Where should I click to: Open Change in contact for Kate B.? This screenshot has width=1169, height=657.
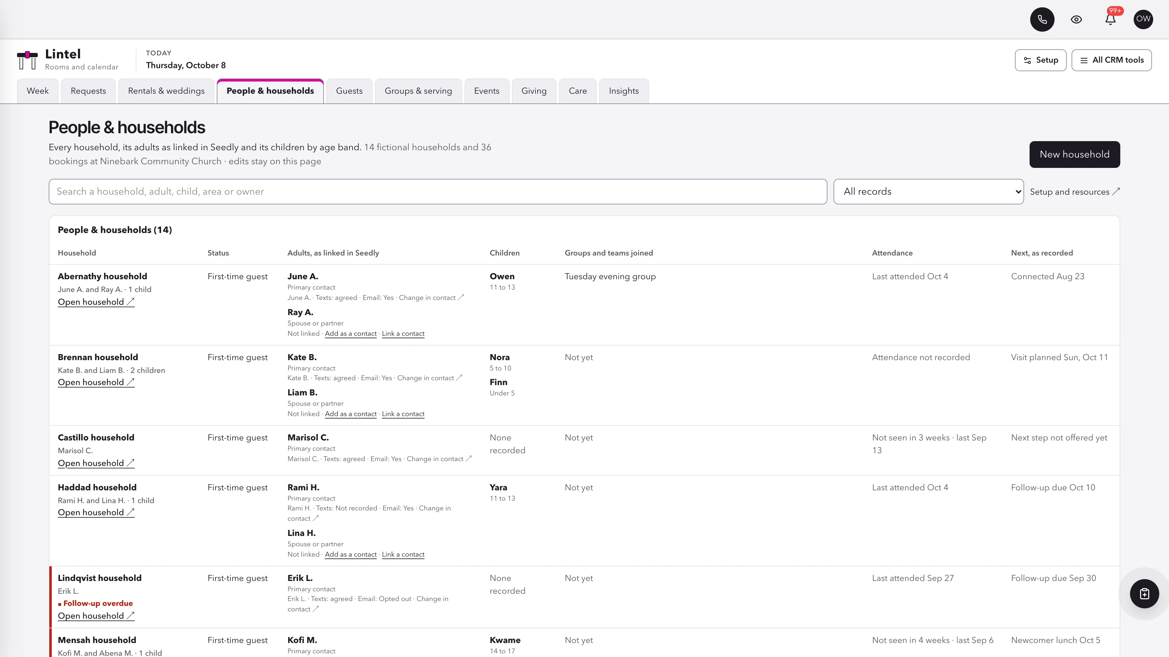tap(429, 378)
